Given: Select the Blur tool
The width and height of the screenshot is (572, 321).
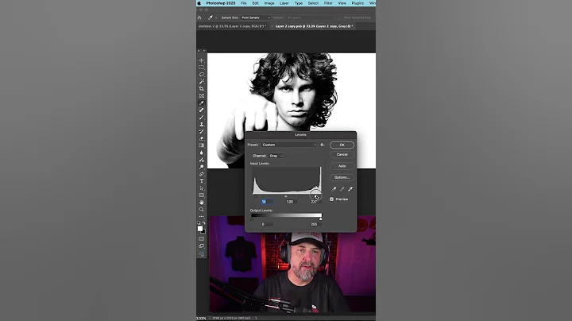Looking at the screenshot, I should [x=201, y=153].
